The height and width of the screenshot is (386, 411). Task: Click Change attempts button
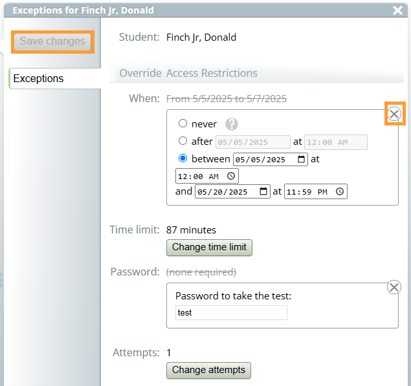[208, 370]
